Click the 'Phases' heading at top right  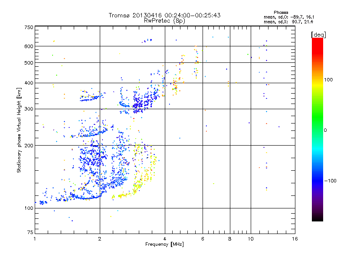(281, 13)
